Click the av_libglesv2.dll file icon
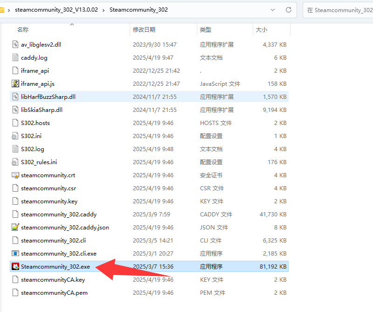The height and width of the screenshot is (312, 373). 15,45
